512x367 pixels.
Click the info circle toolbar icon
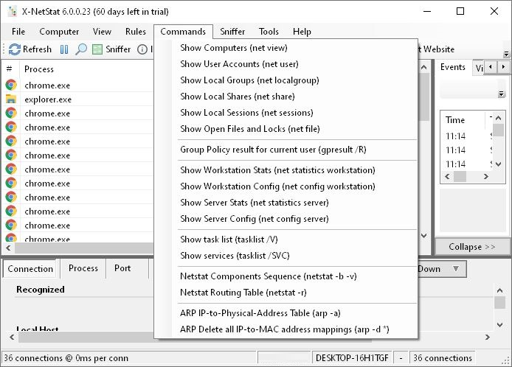click(142, 49)
